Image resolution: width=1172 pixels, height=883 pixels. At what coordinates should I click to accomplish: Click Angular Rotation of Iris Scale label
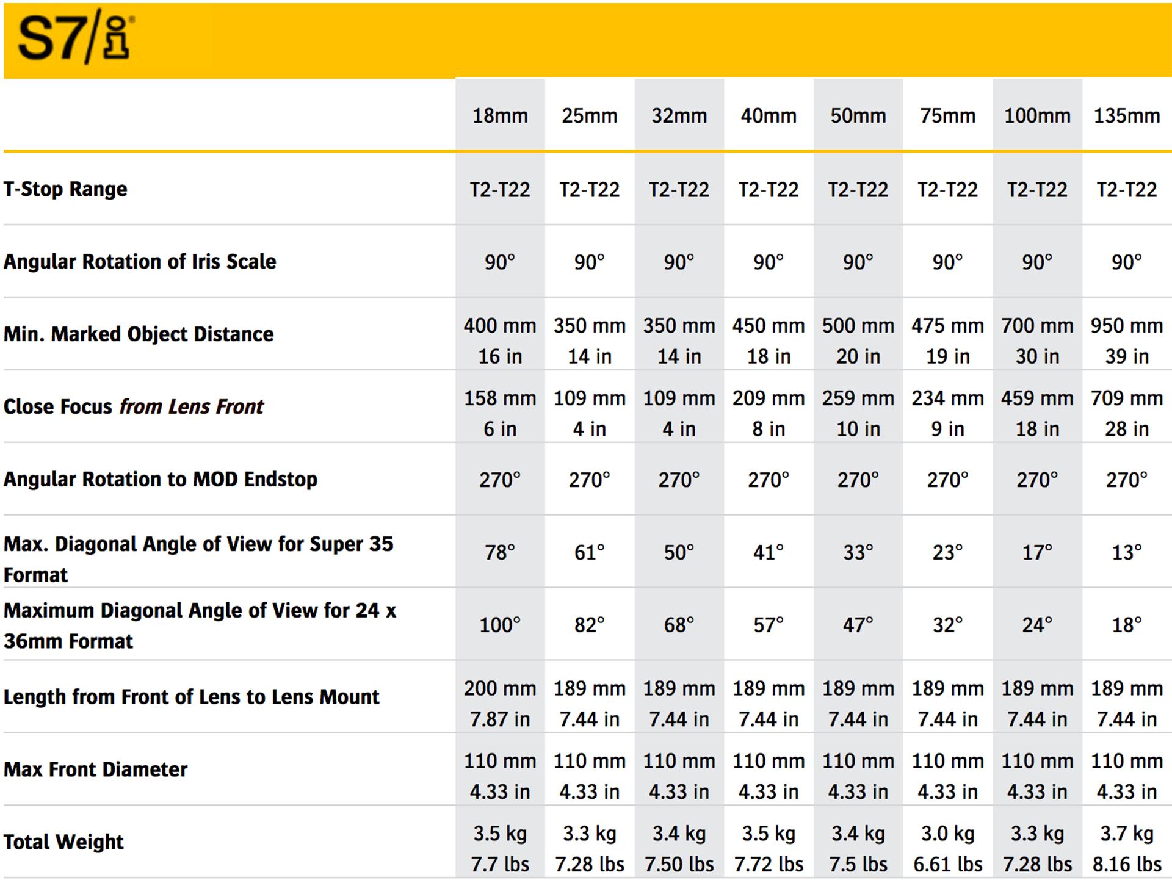tap(140, 262)
